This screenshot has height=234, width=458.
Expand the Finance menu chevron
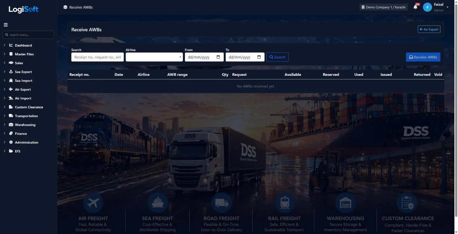click(x=4, y=133)
